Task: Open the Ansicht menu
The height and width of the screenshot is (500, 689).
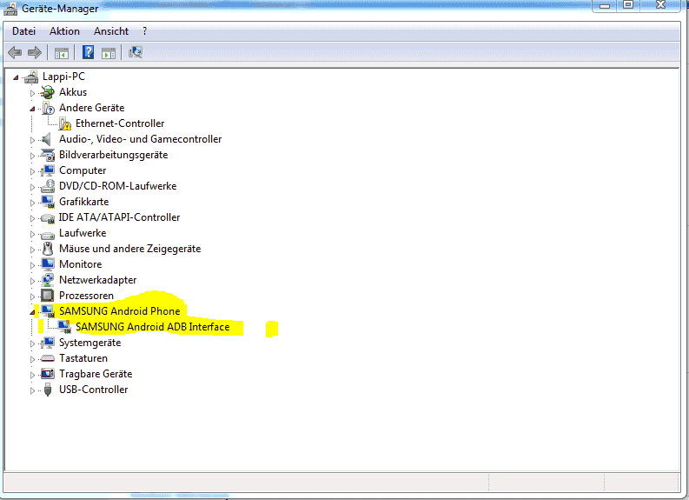Action: [x=111, y=31]
